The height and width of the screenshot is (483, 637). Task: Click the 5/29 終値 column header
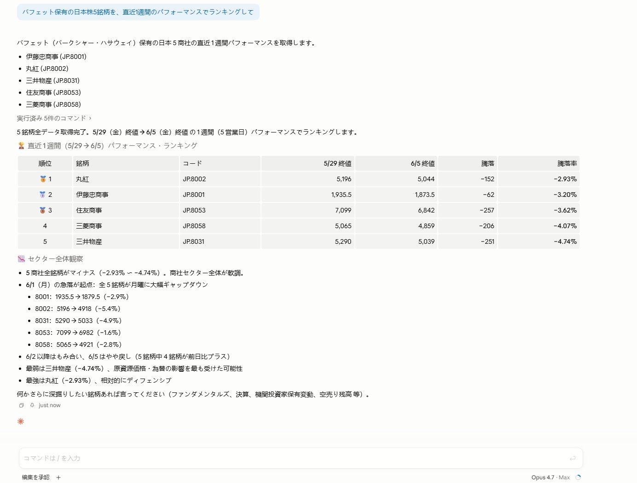coord(308,163)
